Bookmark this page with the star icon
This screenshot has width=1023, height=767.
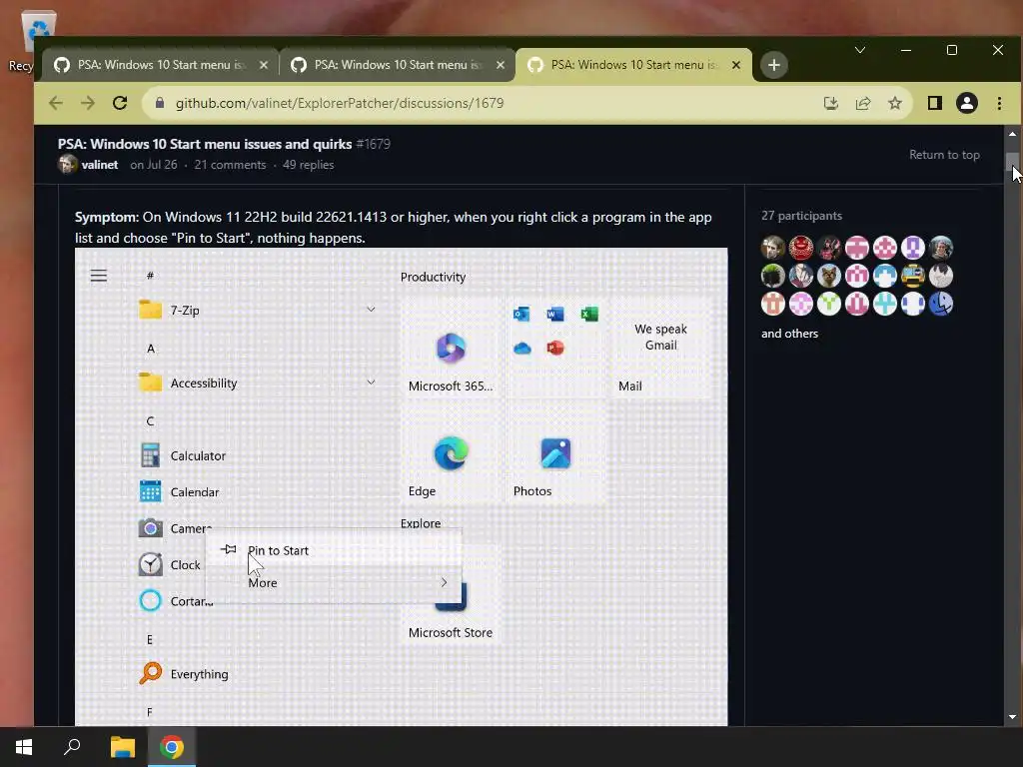[895, 103]
